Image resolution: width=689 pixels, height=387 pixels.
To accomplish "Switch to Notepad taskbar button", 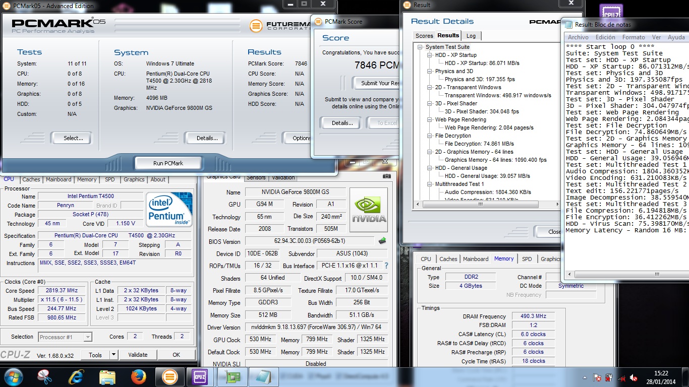I will click(263, 377).
